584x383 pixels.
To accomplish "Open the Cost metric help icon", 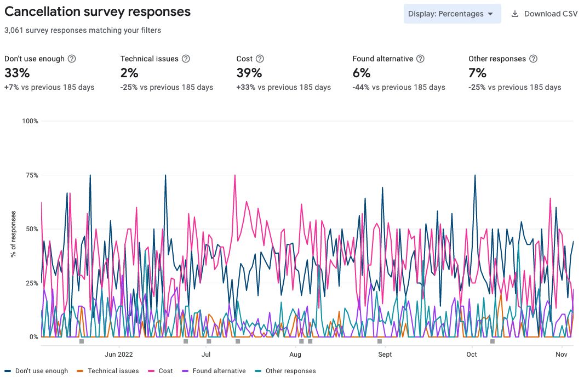I will (259, 59).
